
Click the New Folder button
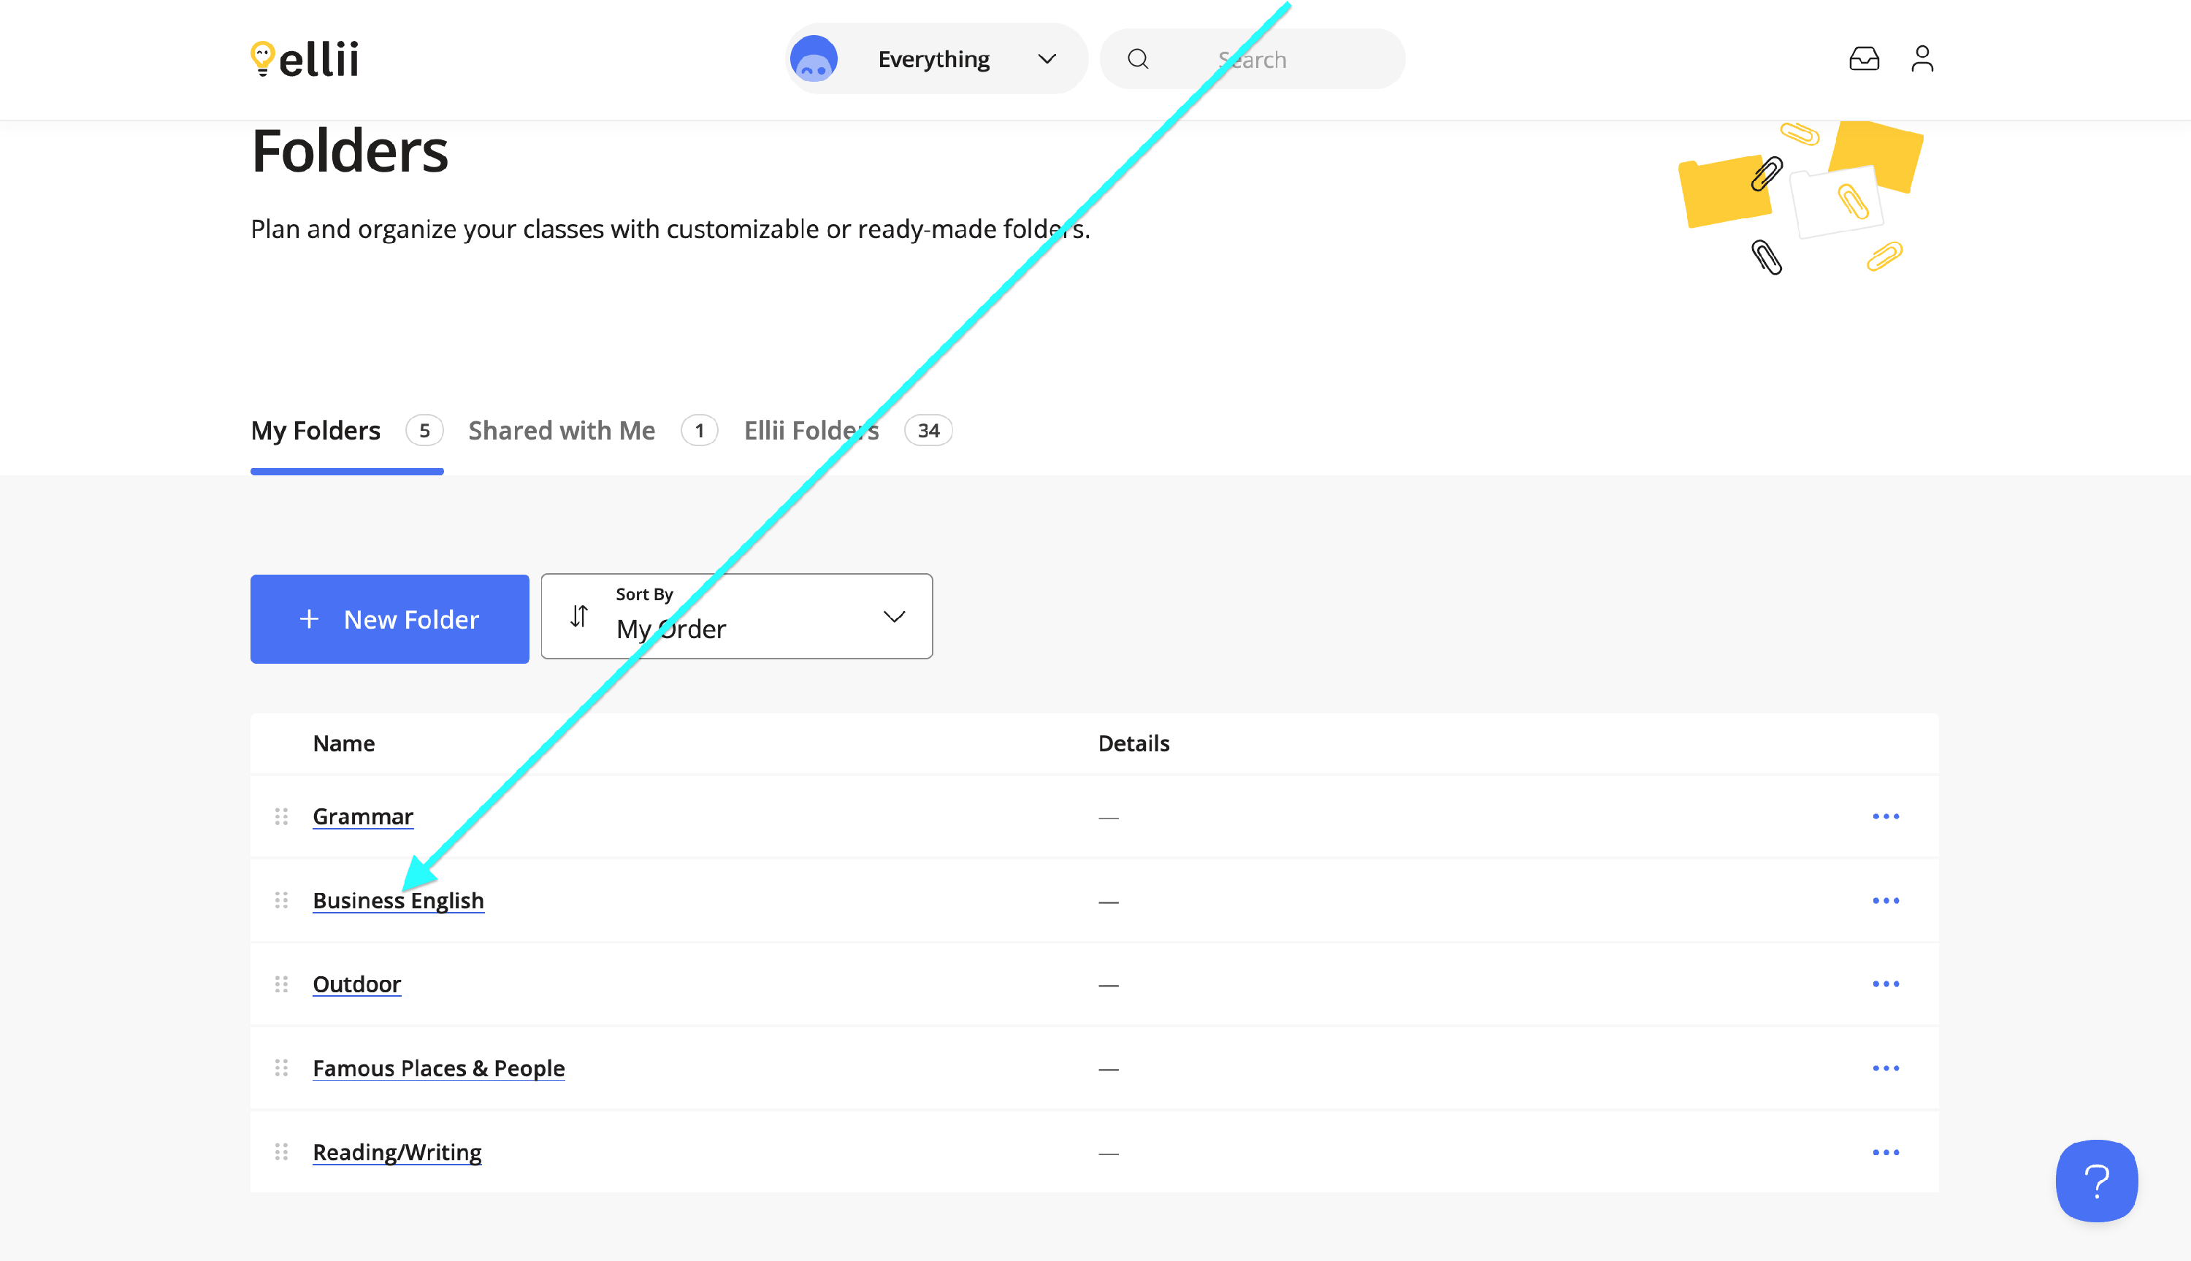[x=389, y=619]
